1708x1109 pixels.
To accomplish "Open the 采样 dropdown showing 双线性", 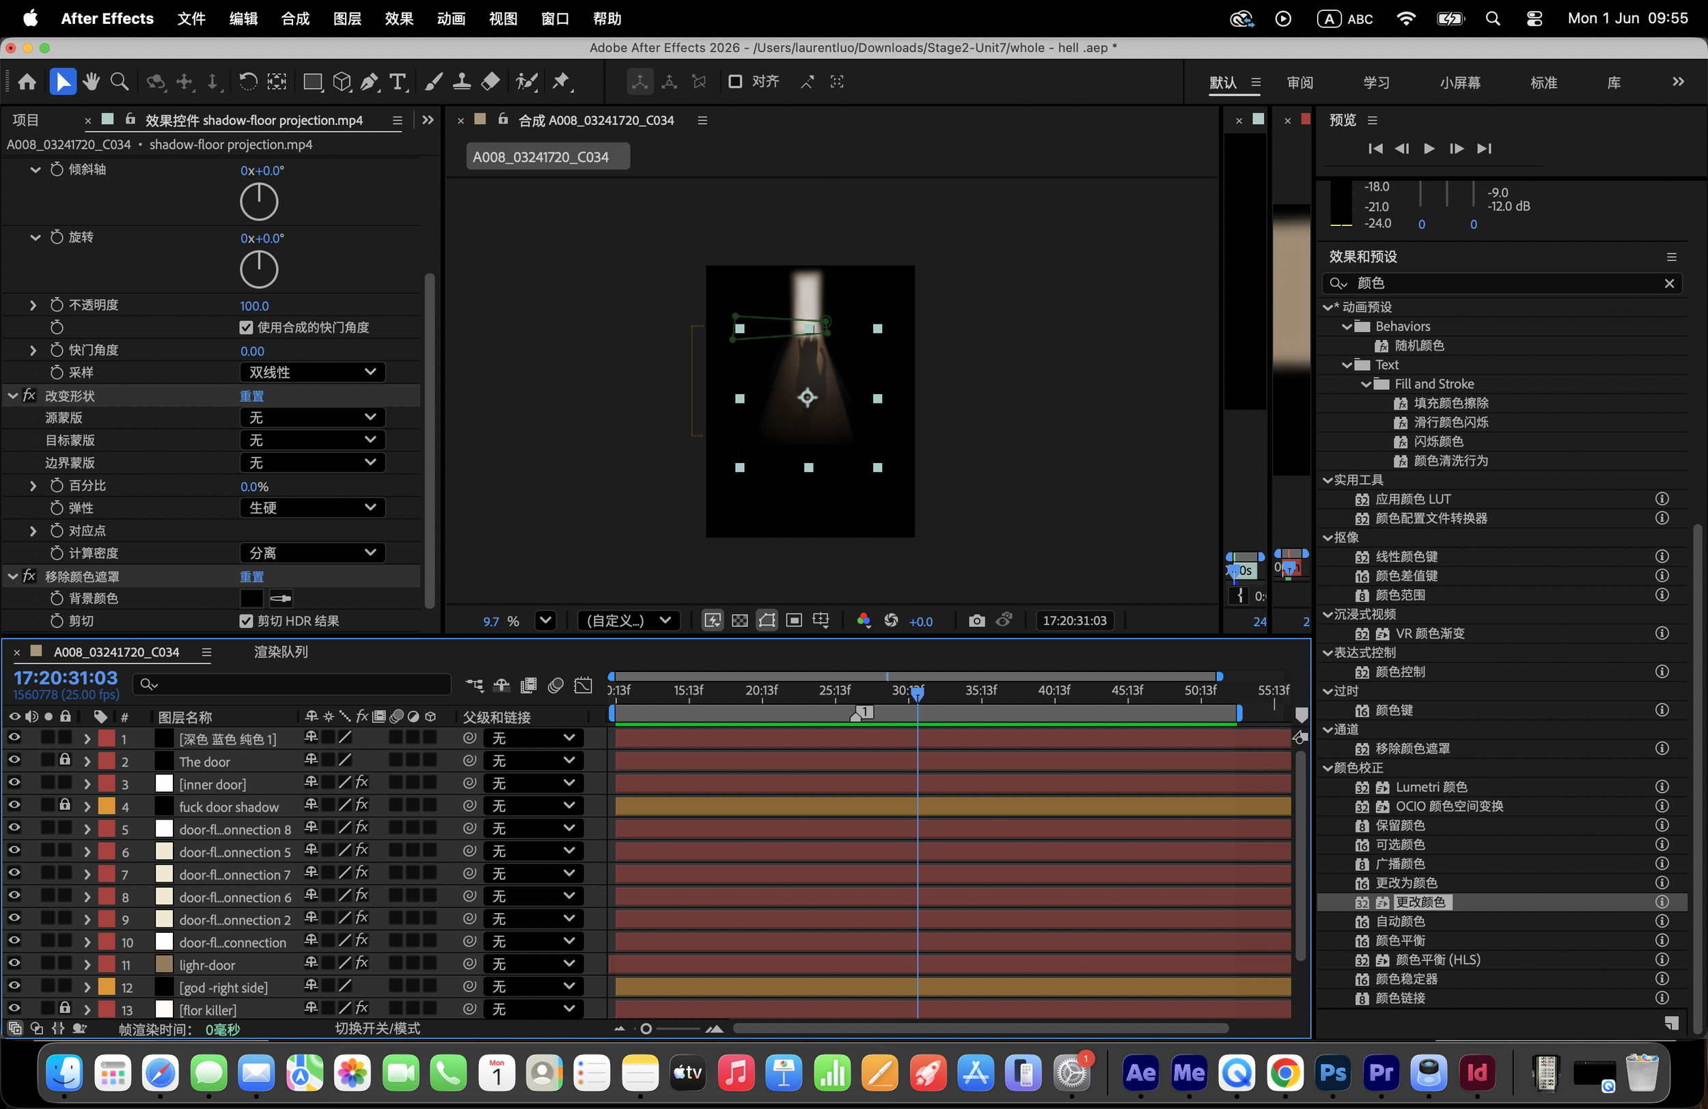I will click(x=312, y=372).
